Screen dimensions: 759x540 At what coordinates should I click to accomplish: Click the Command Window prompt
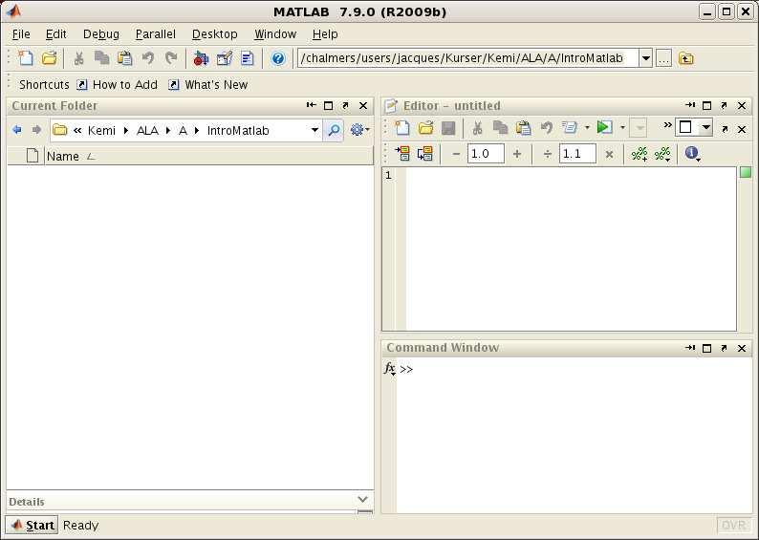point(406,370)
